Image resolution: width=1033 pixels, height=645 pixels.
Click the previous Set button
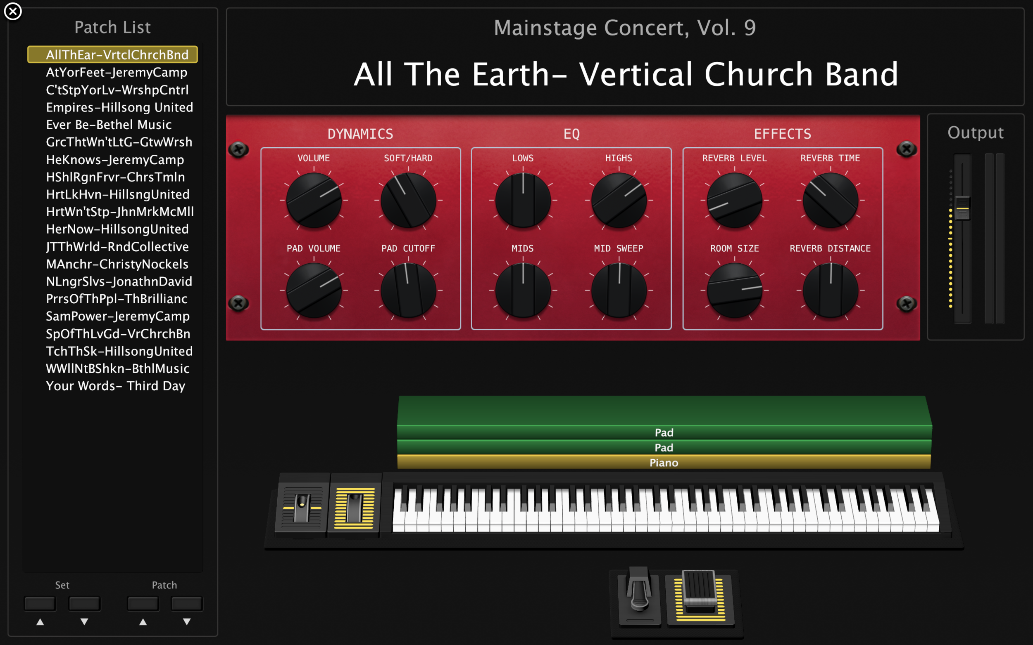(40, 604)
